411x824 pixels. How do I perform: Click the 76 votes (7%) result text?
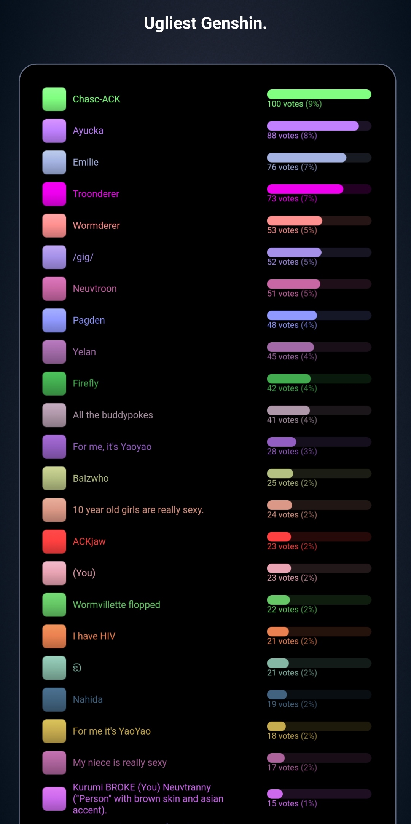[x=292, y=167]
